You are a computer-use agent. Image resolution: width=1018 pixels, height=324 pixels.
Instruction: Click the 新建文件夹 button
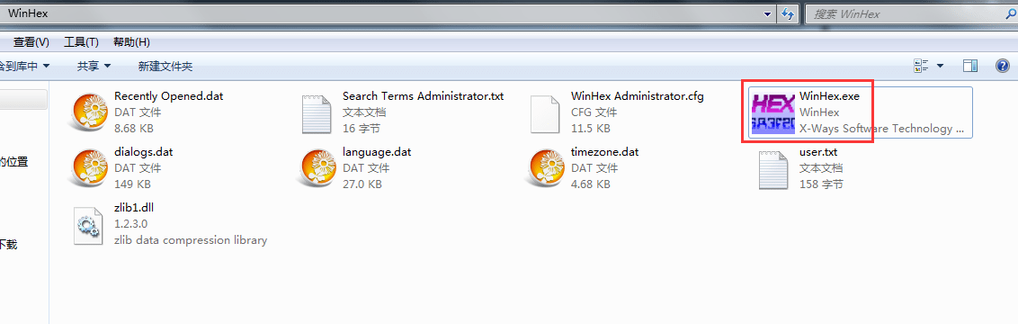coord(165,66)
